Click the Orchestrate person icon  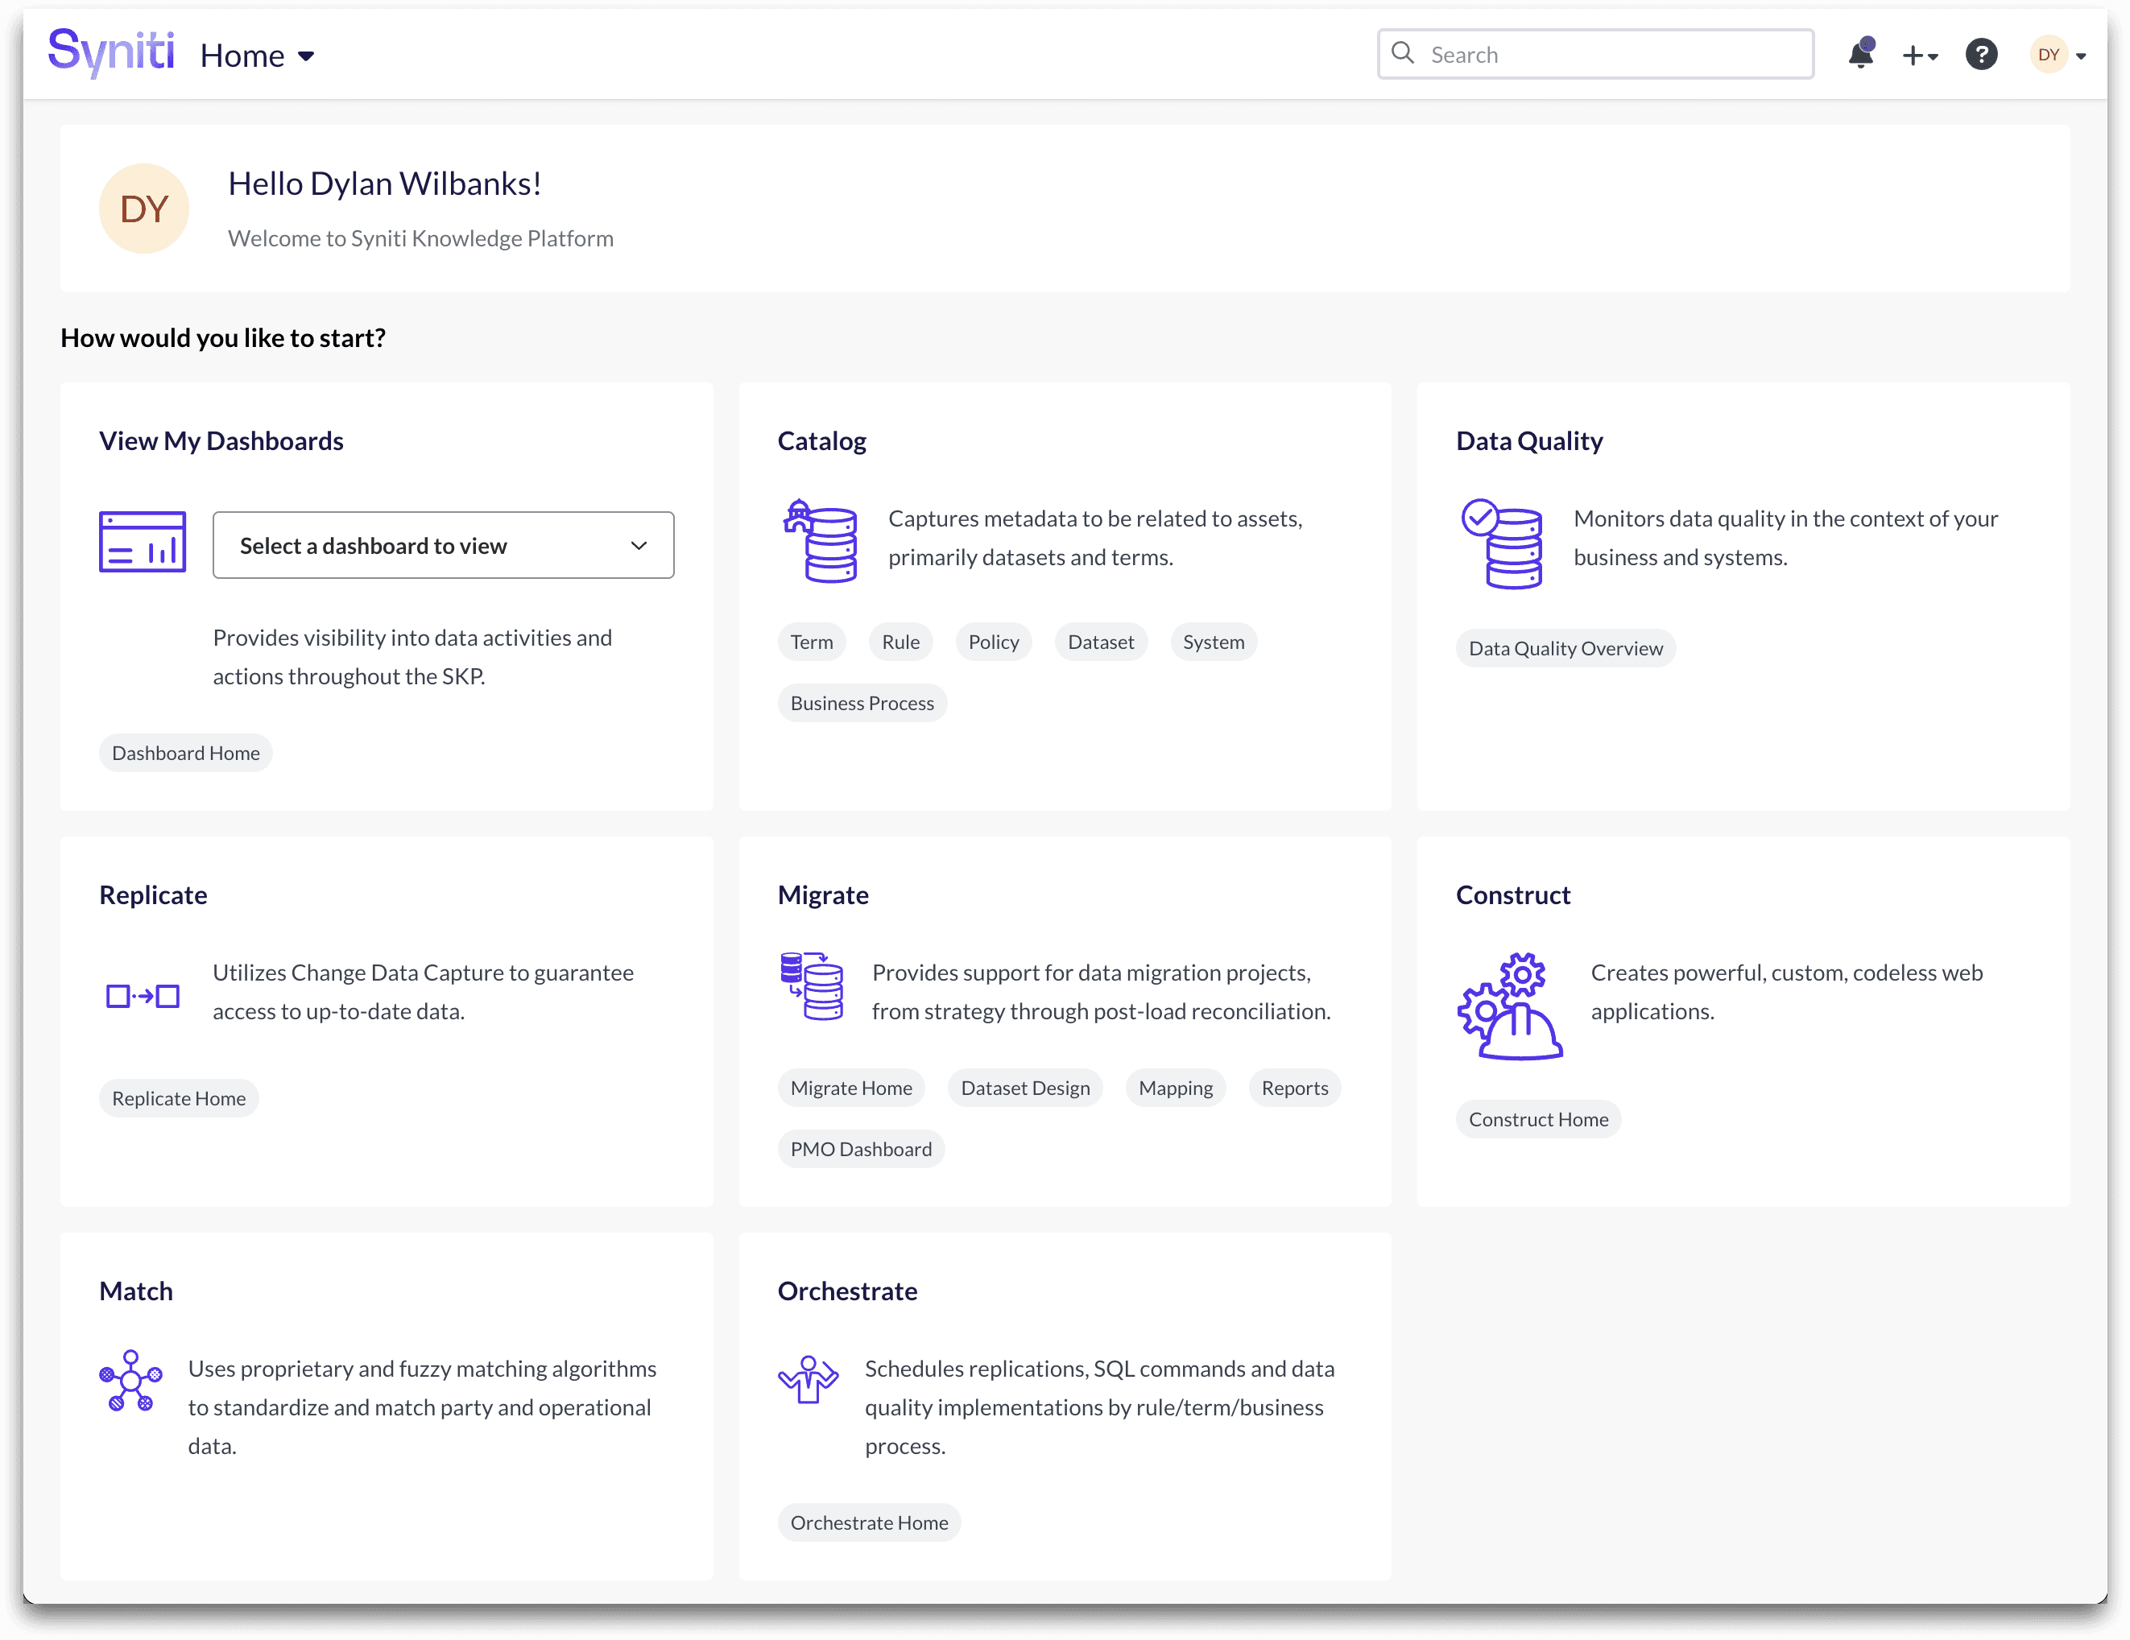808,1381
